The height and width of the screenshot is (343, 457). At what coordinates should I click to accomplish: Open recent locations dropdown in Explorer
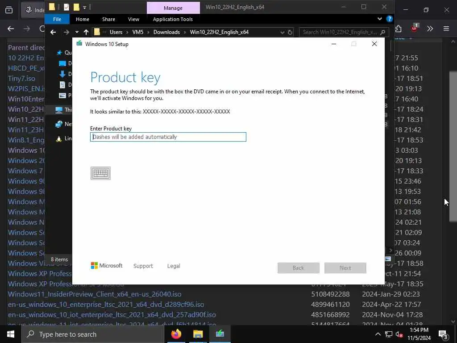click(x=77, y=32)
